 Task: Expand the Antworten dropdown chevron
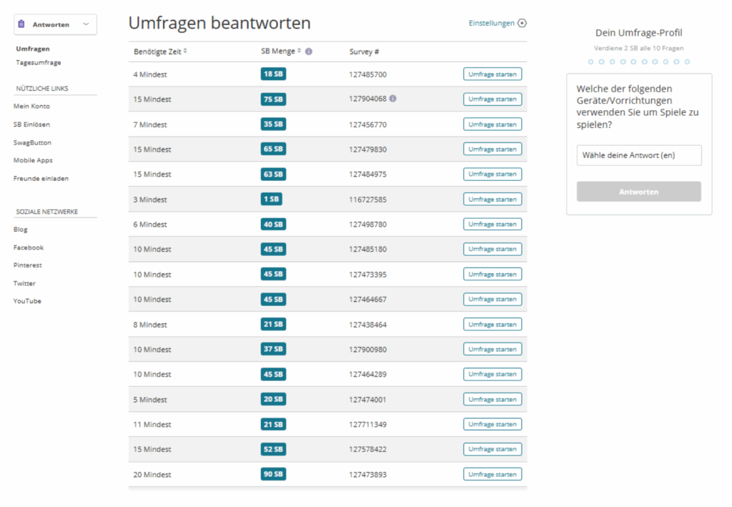(86, 24)
